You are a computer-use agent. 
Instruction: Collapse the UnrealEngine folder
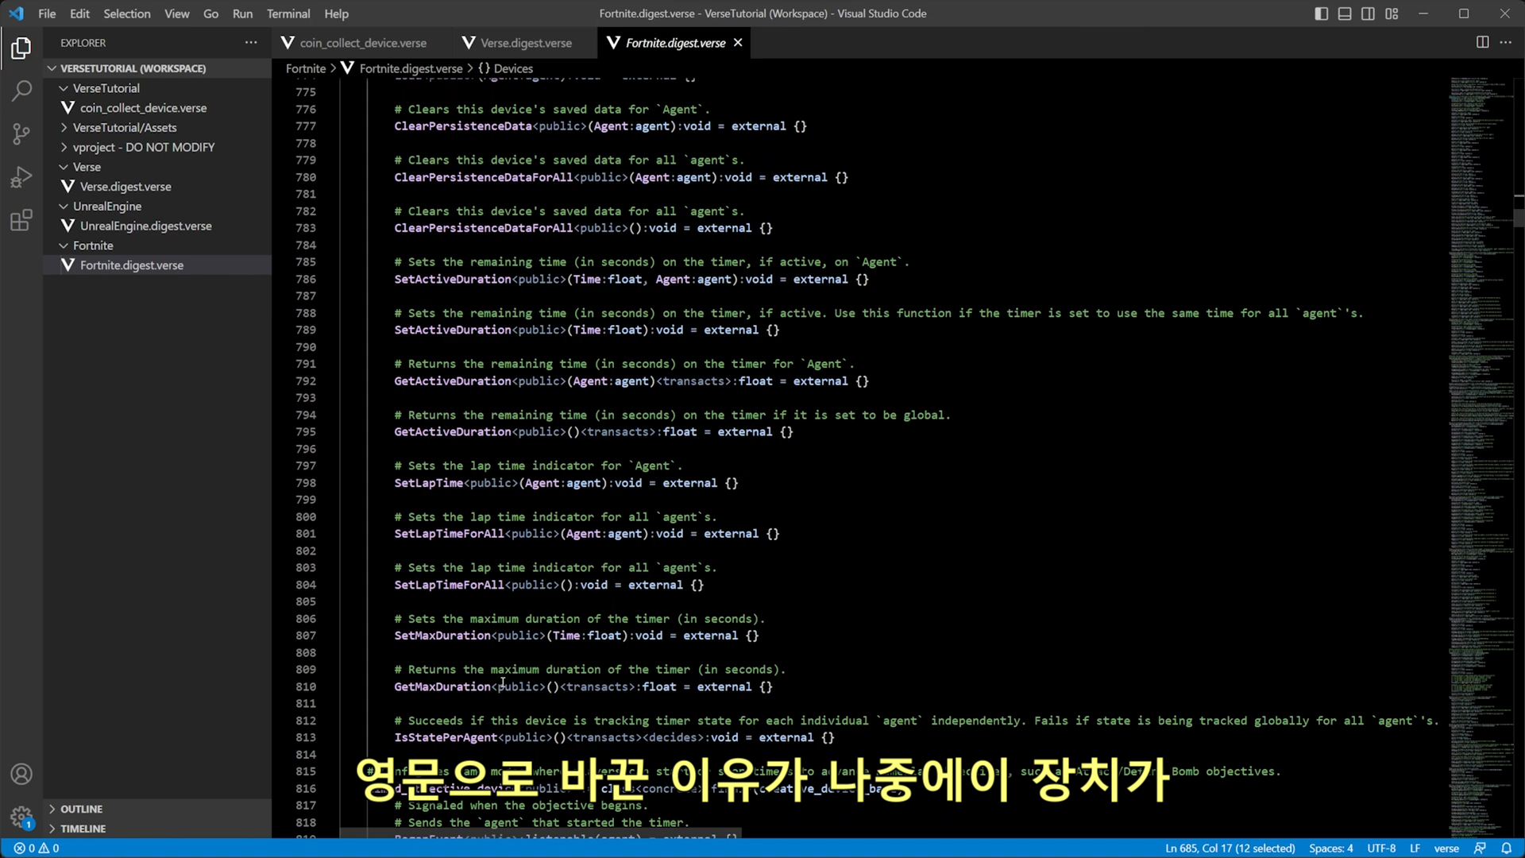(x=106, y=206)
